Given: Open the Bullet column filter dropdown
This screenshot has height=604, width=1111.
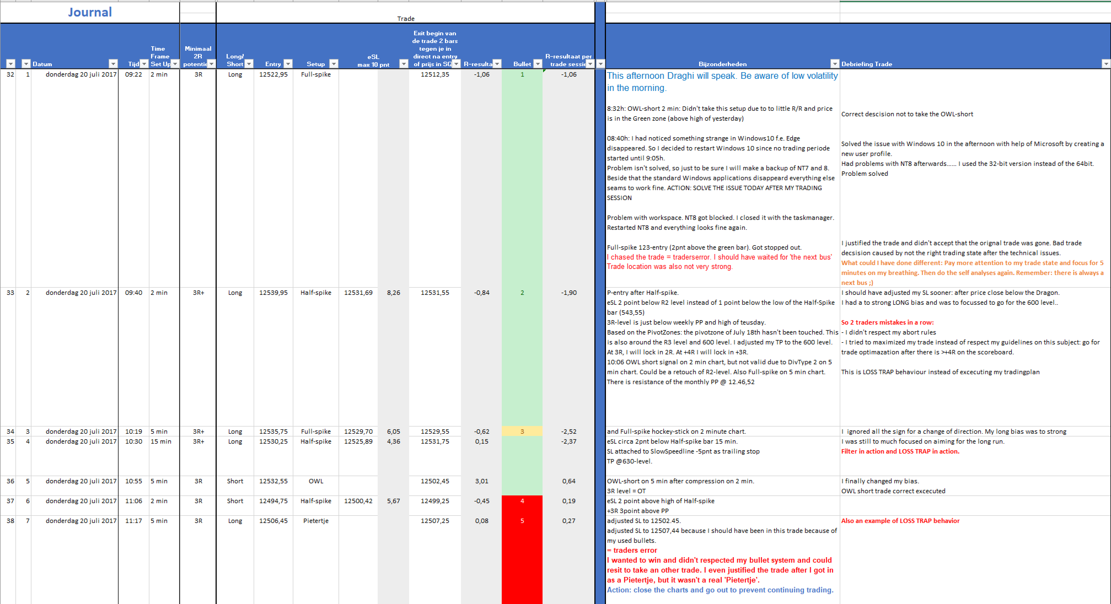Looking at the screenshot, I should 537,64.
